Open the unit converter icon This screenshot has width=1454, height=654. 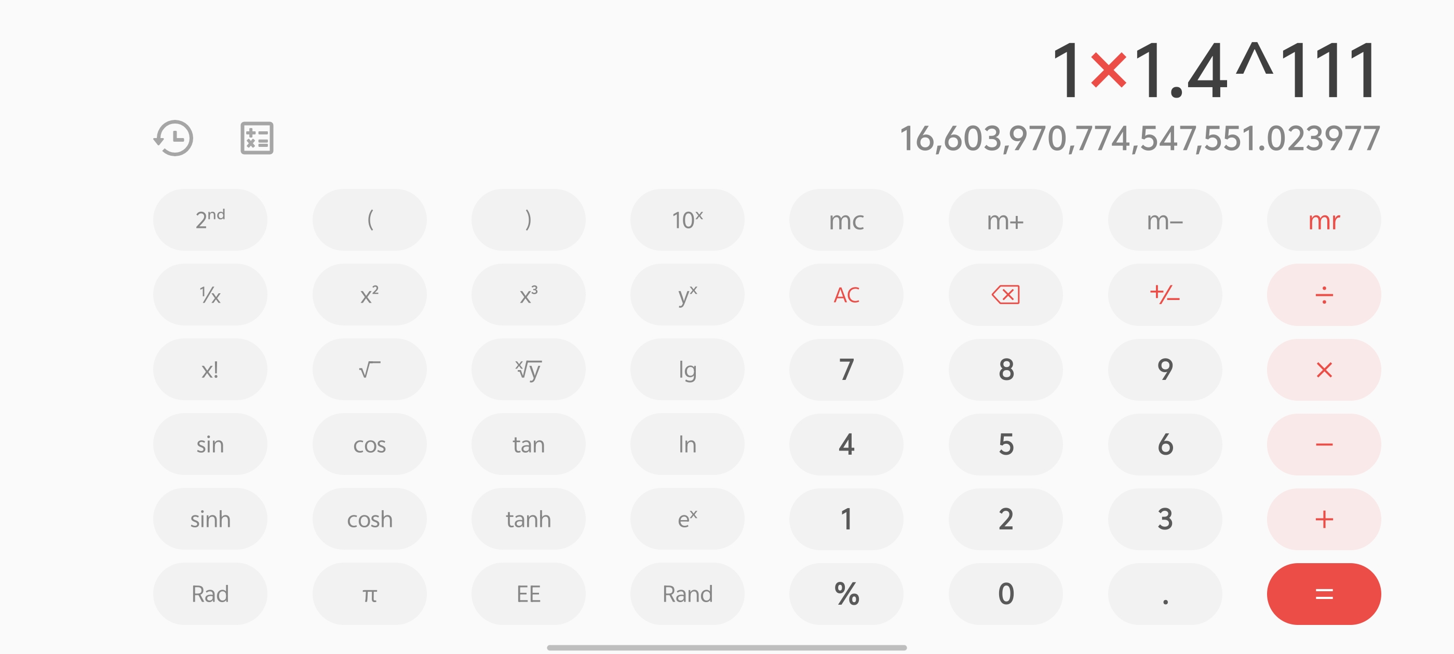(x=257, y=138)
